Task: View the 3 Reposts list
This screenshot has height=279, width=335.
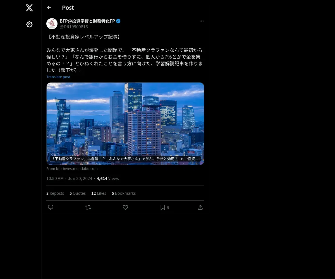Action: tap(55, 193)
